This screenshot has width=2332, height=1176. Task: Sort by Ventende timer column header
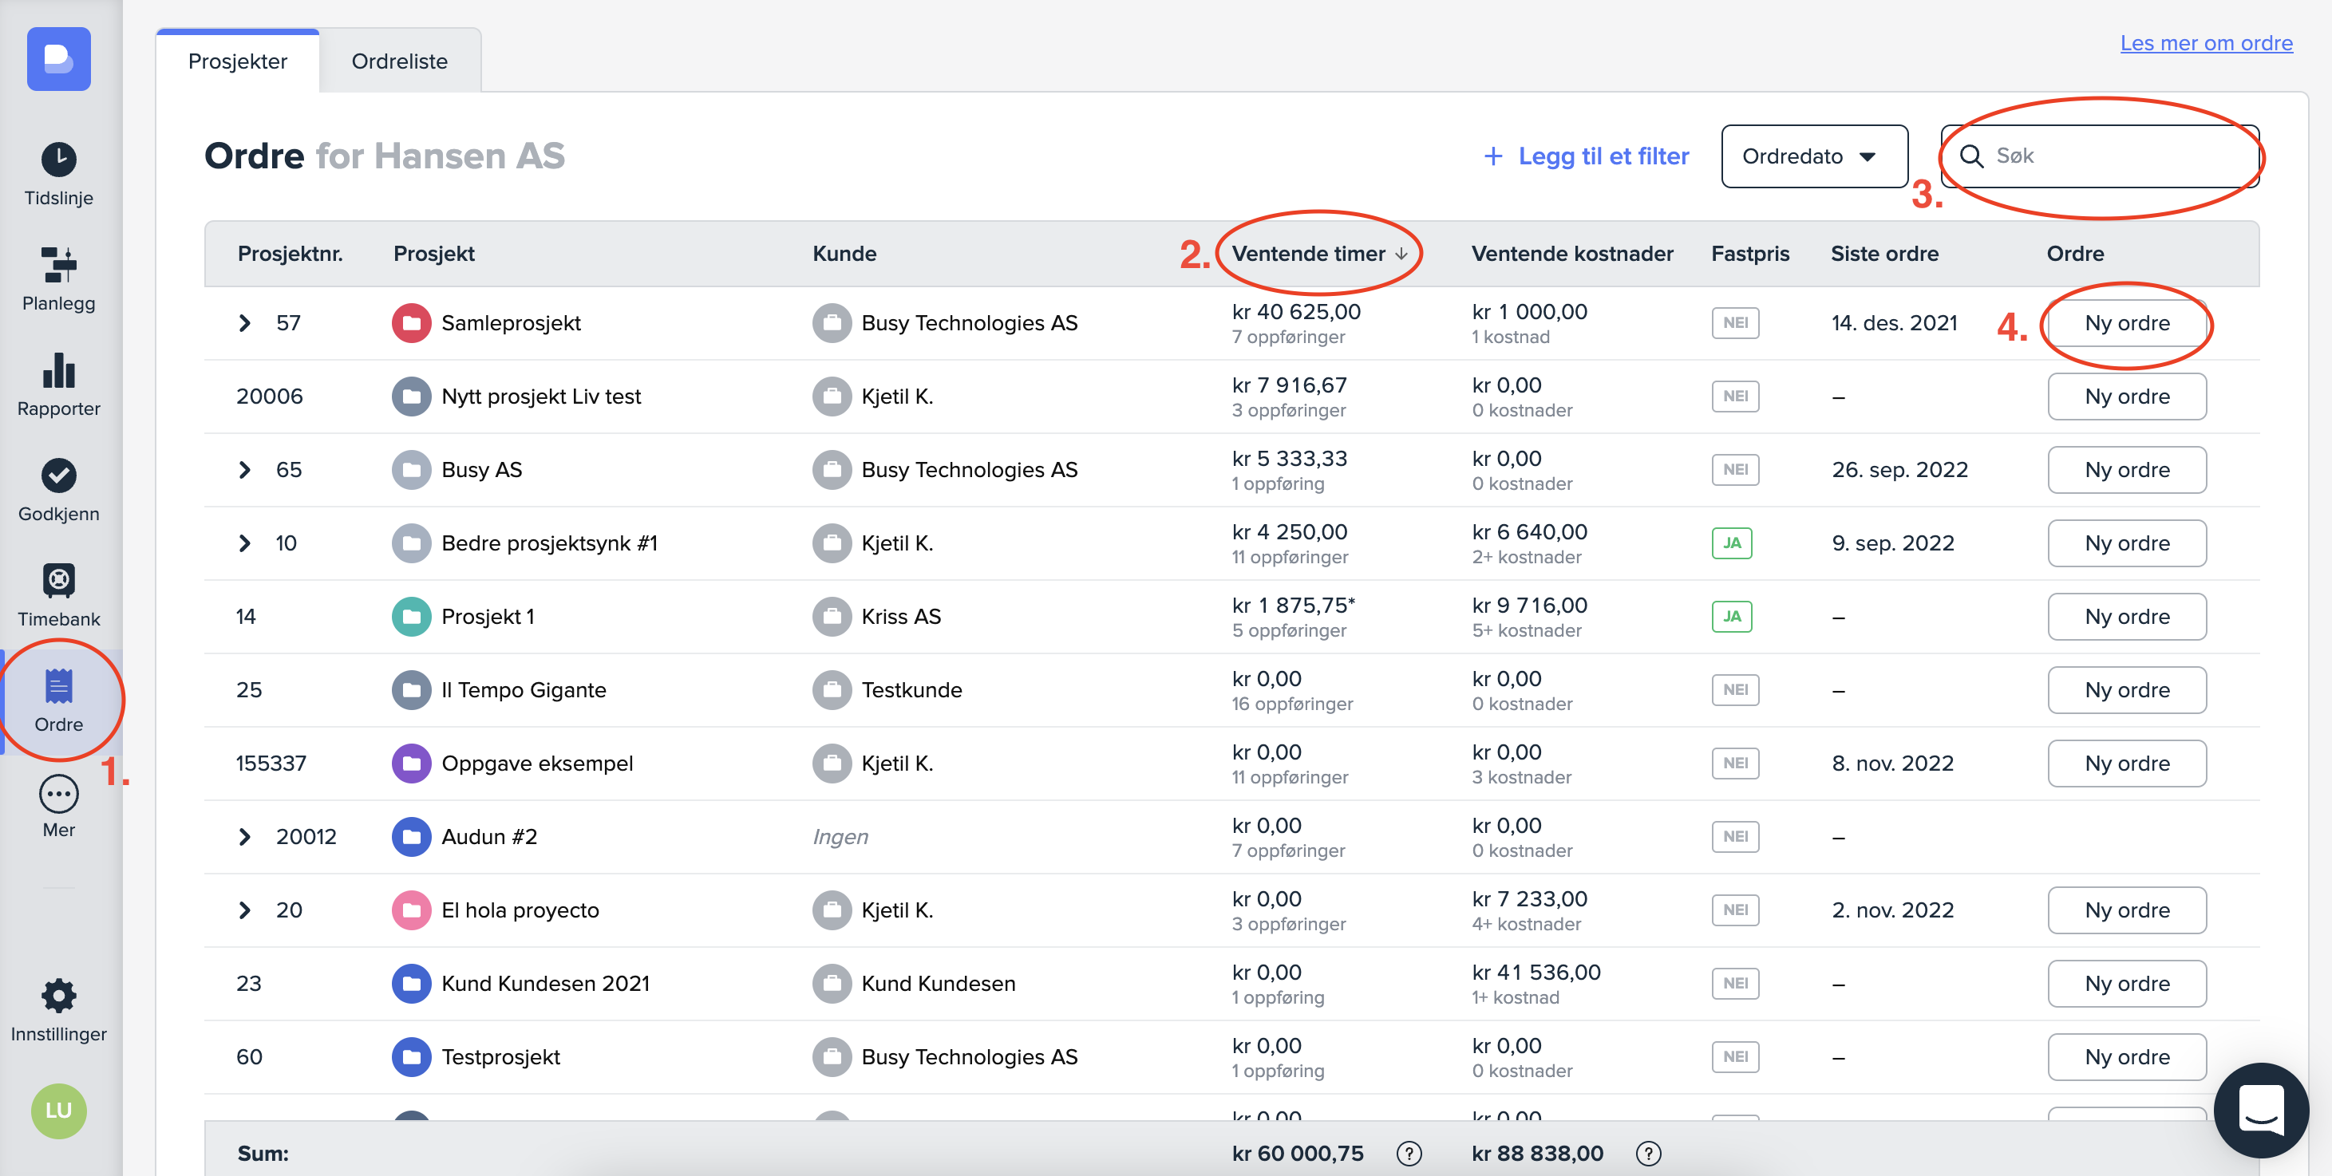[x=1318, y=254]
